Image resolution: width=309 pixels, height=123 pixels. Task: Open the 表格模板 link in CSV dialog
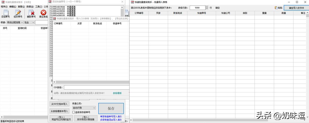pyautogui.click(x=117, y=93)
